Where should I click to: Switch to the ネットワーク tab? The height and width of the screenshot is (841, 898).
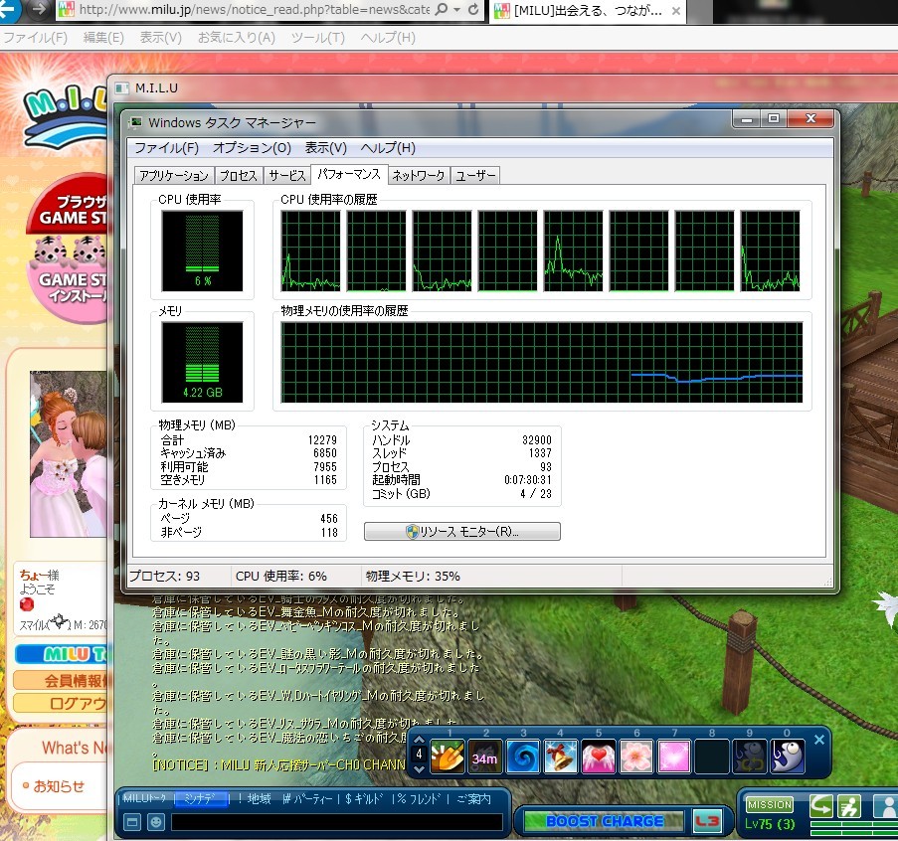(418, 176)
